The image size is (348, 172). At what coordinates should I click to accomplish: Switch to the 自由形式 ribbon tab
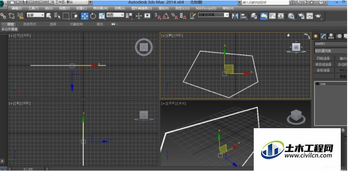click(x=29, y=24)
